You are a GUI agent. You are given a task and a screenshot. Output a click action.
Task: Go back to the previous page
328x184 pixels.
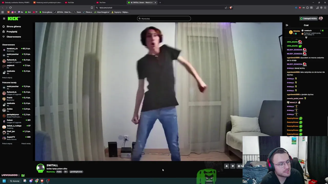tap(3, 8)
